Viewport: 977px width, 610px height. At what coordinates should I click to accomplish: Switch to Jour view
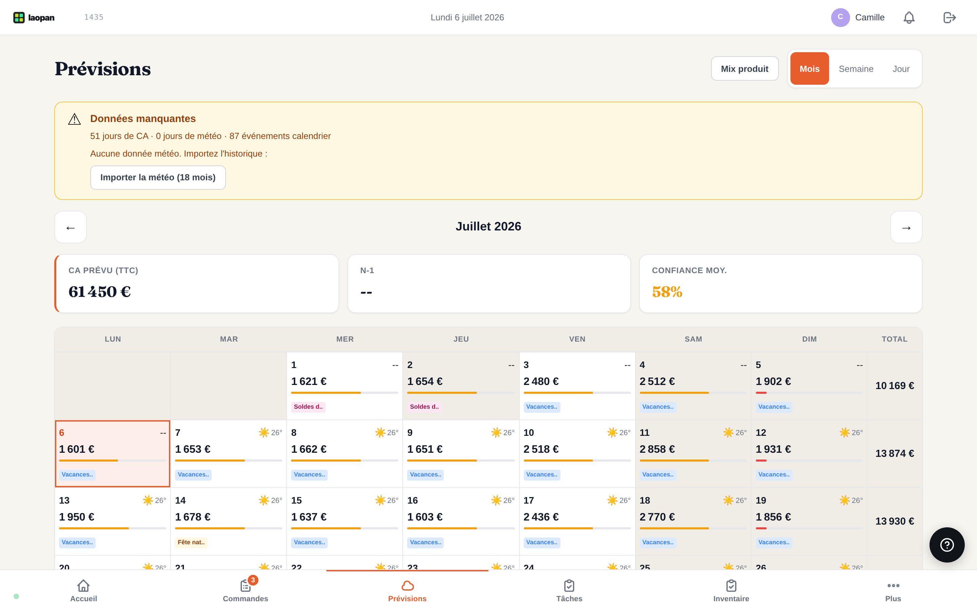tap(901, 68)
